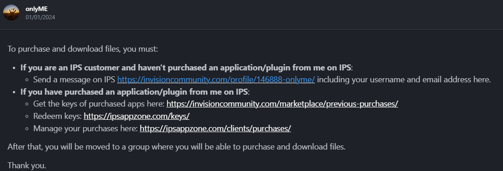
Task: Open the ipsappzone clients/purchases link
Action: [x=216, y=128]
